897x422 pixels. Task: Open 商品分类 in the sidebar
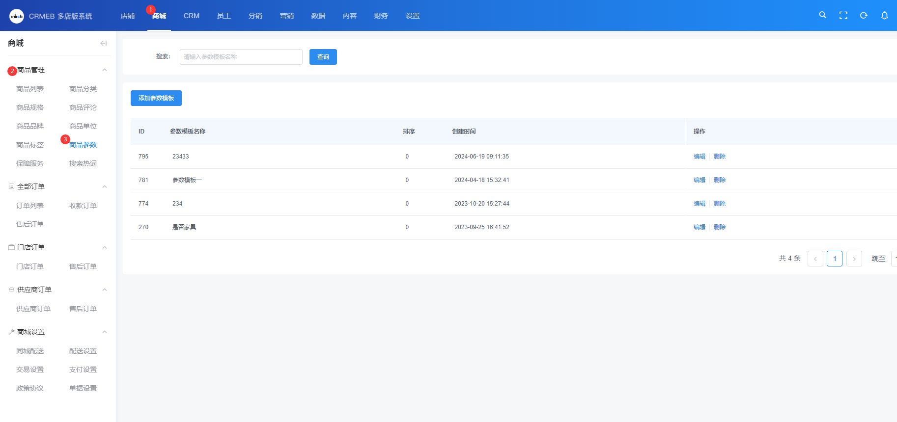(x=83, y=89)
